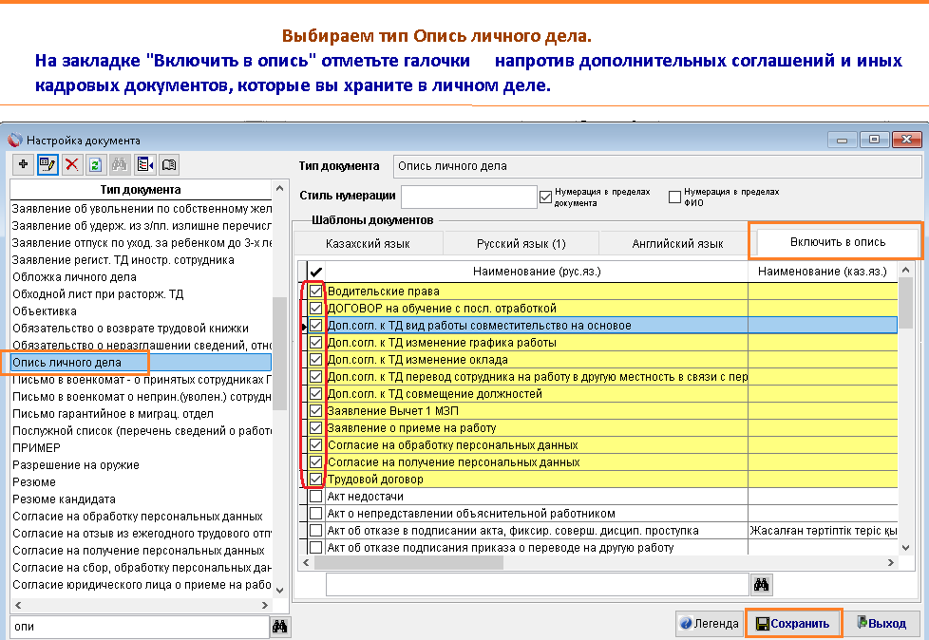Select 'Согласие на обработку персональных данных' list row
This screenshot has width=929, height=640.
[x=141, y=517]
